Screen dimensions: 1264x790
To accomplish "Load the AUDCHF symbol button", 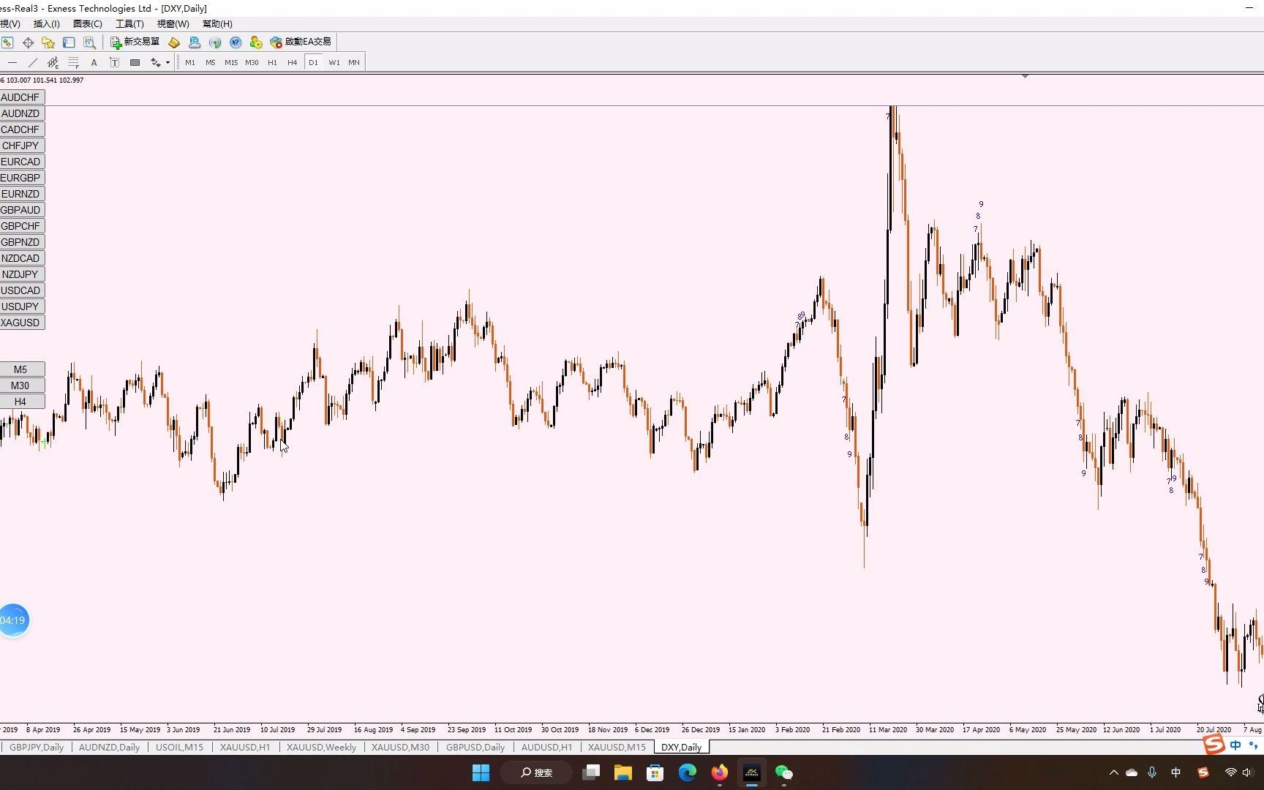I will (22, 97).
